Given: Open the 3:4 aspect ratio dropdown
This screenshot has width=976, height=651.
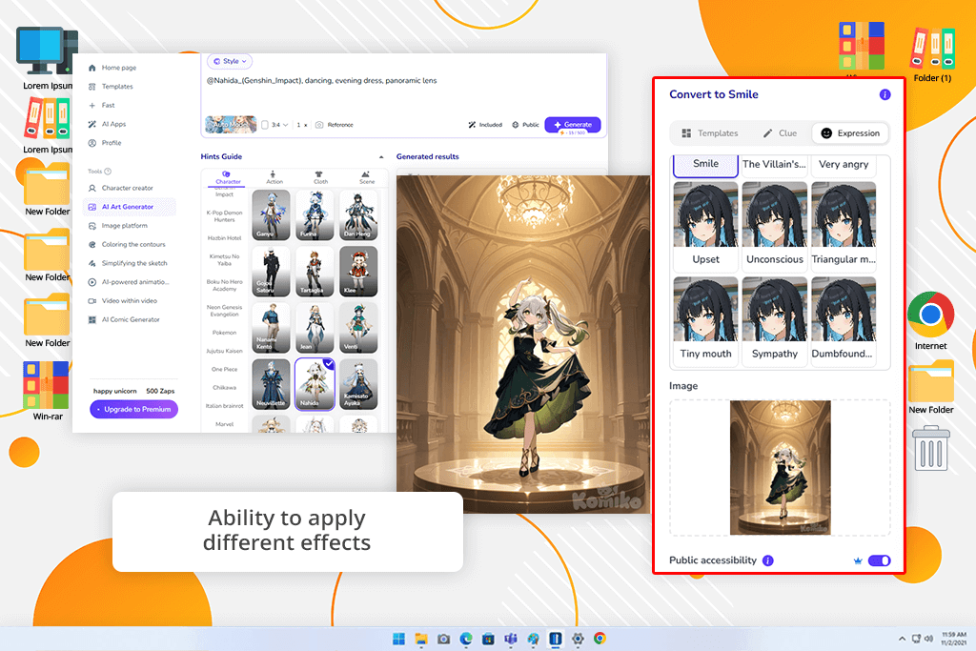Looking at the screenshot, I should click(274, 125).
